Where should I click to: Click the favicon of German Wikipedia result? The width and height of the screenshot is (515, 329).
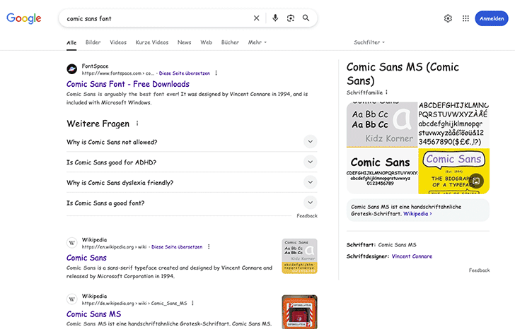pyautogui.click(x=72, y=299)
